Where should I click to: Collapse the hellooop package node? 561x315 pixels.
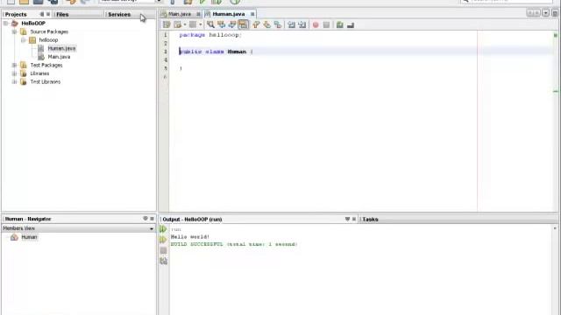24,40
